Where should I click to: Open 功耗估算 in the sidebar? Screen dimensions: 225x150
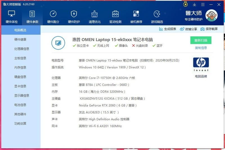(21, 123)
